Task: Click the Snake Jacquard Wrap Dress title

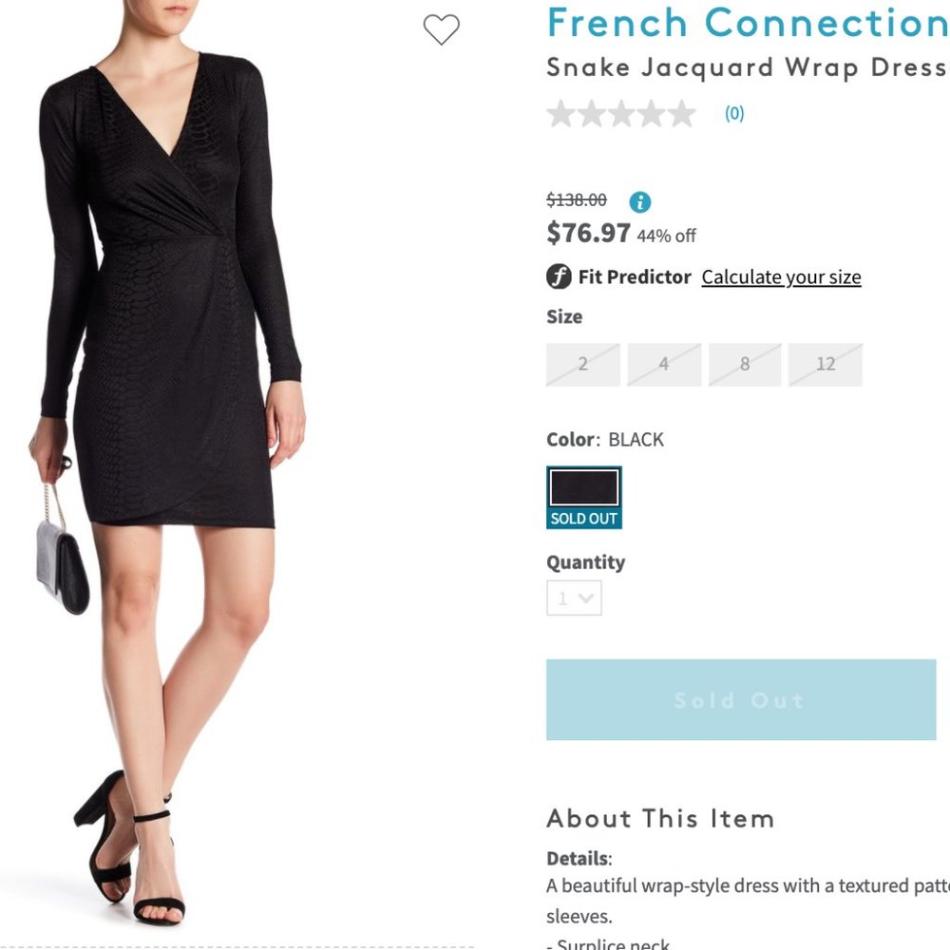Action: [x=744, y=66]
